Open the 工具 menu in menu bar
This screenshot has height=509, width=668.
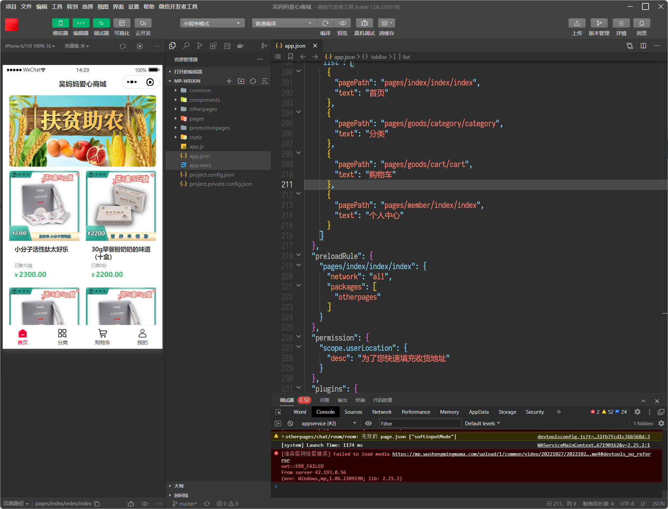point(57,6)
